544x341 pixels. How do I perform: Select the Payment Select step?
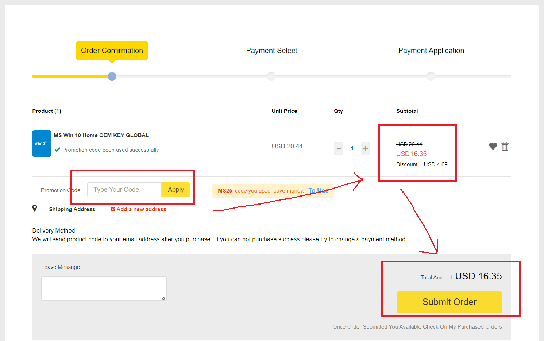(x=271, y=51)
